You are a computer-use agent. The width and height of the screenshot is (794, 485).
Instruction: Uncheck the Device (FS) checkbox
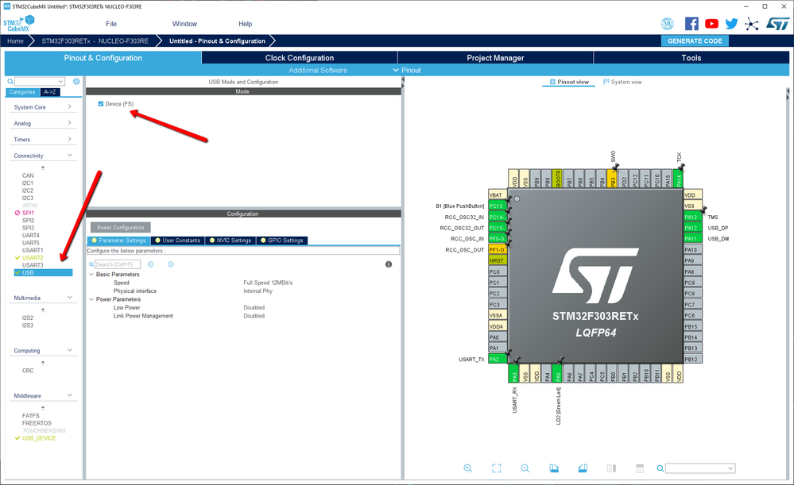pyautogui.click(x=101, y=104)
